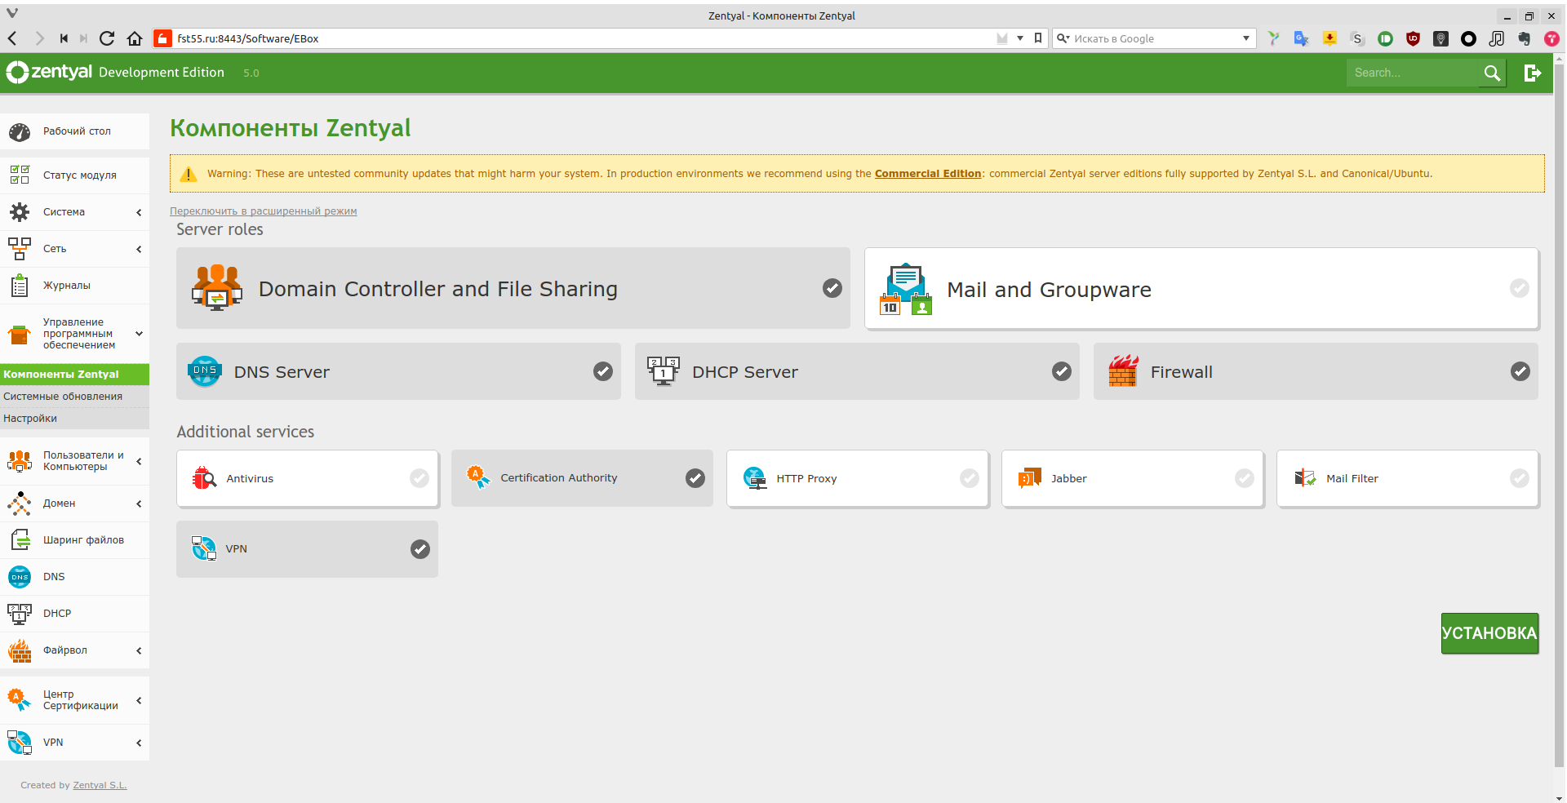Click the Файрвол firewall icon
This screenshot has height=803, width=1567.
[x=20, y=650]
